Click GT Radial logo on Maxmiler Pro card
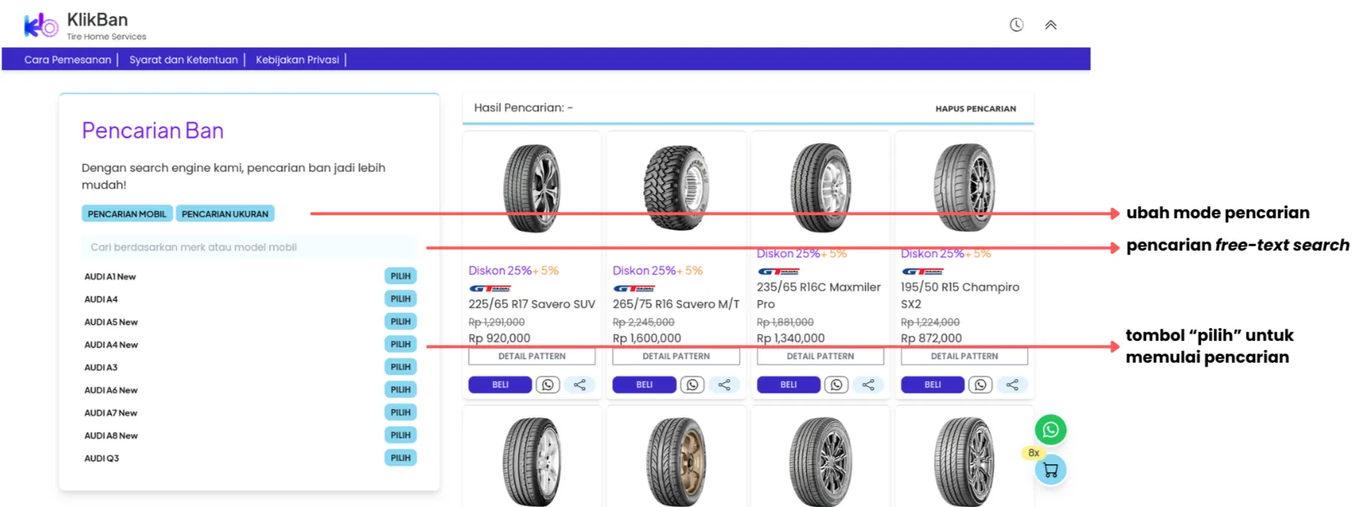Viewport: 1364px width, 507px height. [x=778, y=272]
